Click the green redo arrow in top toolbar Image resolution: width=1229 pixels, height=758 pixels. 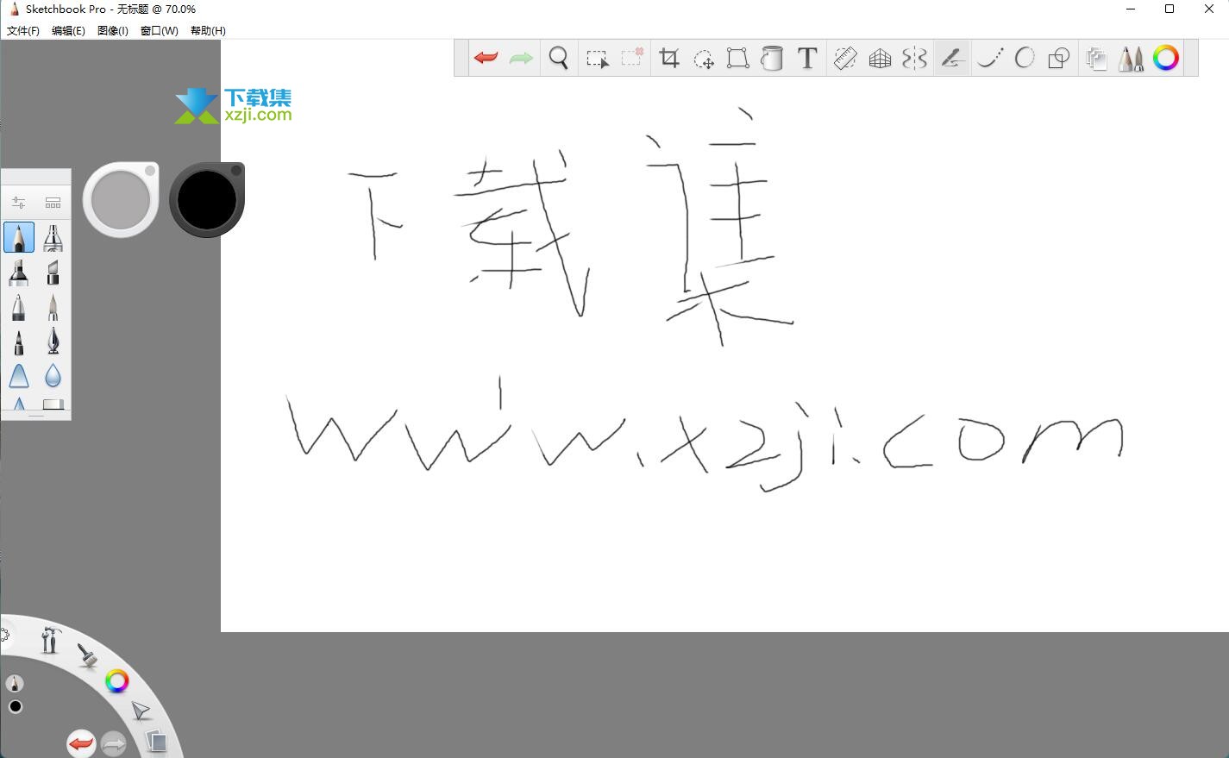click(521, 58)
